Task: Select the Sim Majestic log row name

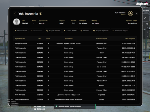Action: [20, 95]
